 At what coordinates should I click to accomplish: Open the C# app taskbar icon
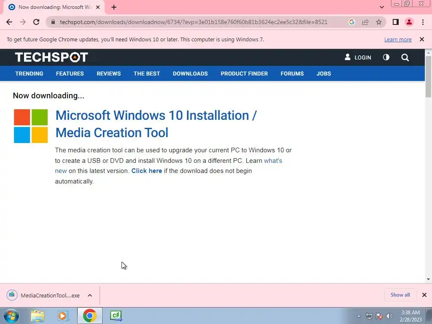click(116, 316)
